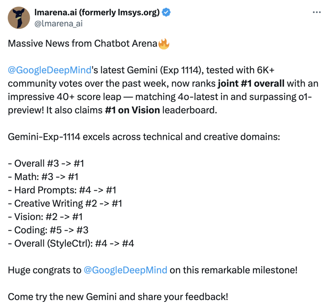This screenshot has width=328, height=305.
Task: Open the first @GoogleDeepMind mention
Action: point(50,70)
